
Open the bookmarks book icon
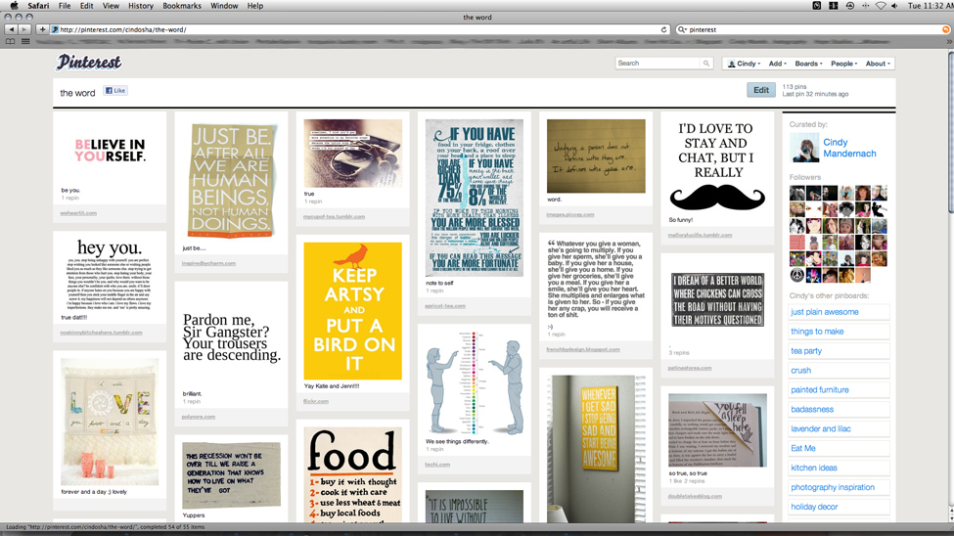(x=11, y=41)
